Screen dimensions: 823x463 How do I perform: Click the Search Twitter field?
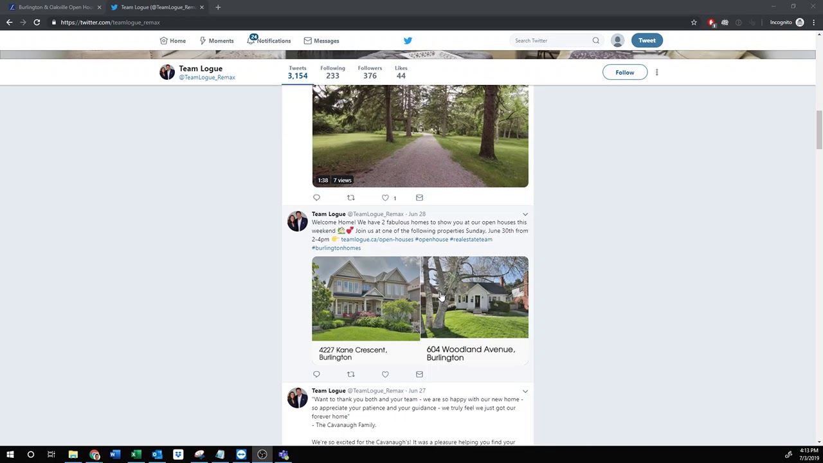tap(556, 41)
